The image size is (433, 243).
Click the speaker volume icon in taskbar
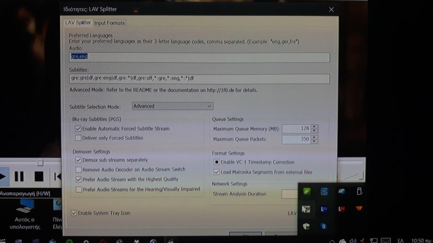pyautogui.click(x=353, y=241)
